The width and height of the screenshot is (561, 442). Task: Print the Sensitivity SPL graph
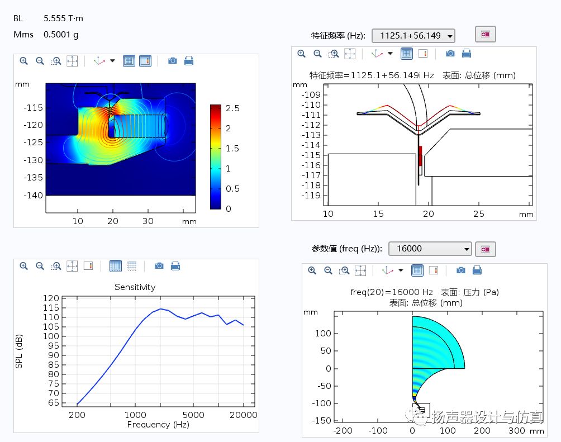(175, 266)
